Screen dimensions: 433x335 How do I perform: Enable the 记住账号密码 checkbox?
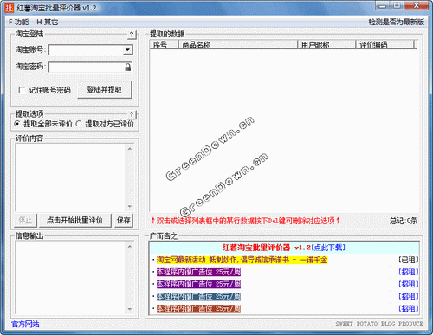22,90
